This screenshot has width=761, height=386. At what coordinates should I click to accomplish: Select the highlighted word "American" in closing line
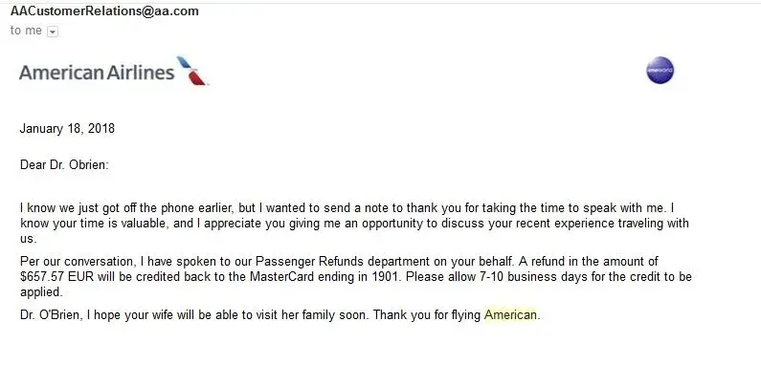(x=511, y=315)
